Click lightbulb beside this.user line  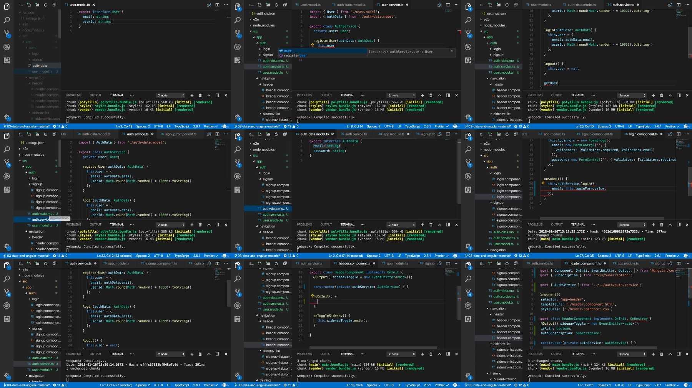click(313, 45)
